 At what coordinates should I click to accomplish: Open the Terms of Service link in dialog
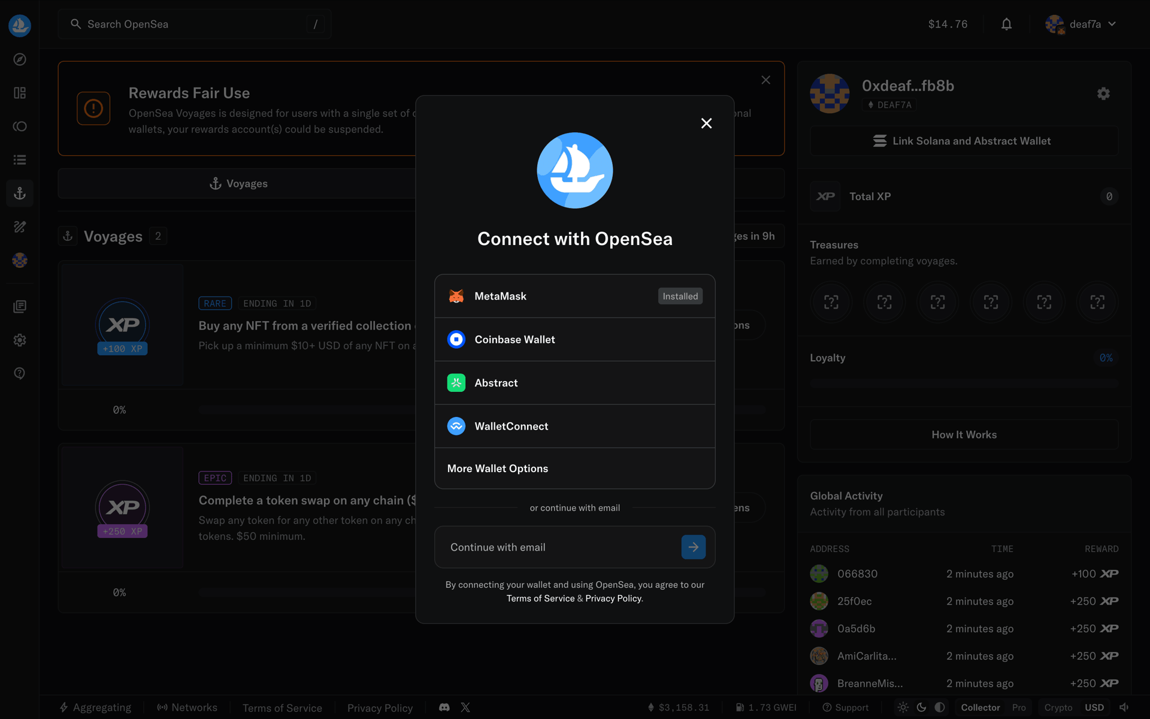click(540, 599)
